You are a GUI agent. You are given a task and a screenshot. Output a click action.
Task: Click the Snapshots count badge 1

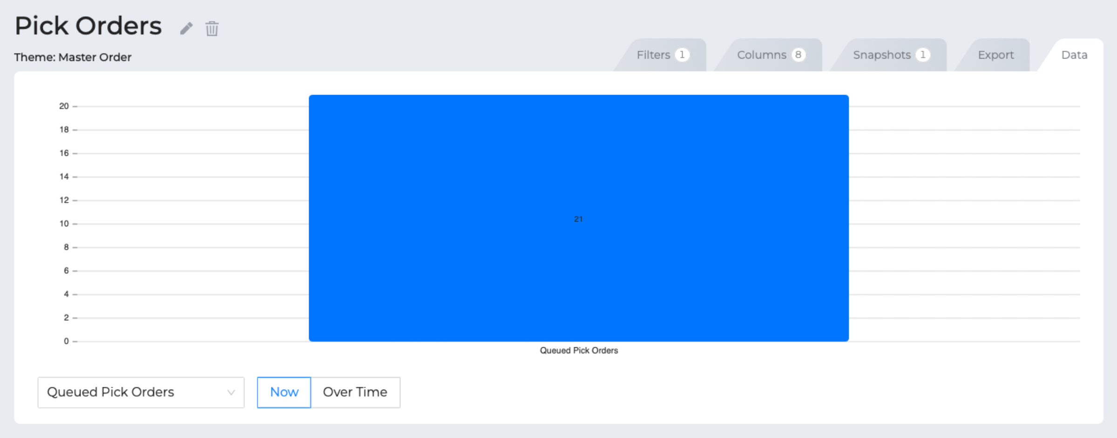coord(923,55)
